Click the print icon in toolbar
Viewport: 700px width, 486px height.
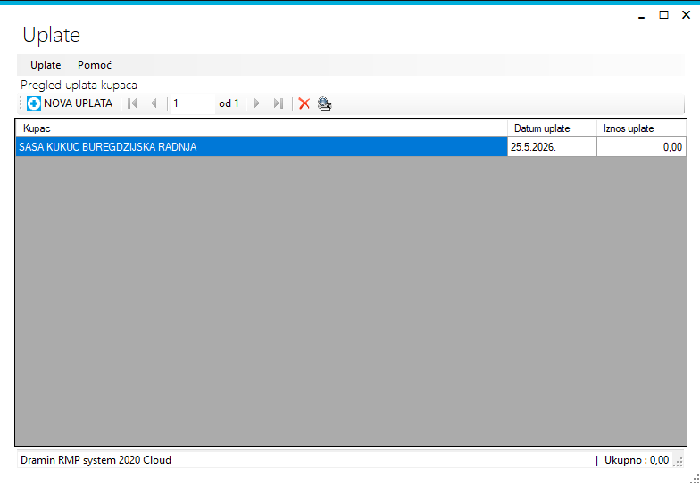(x=325, y=103)
